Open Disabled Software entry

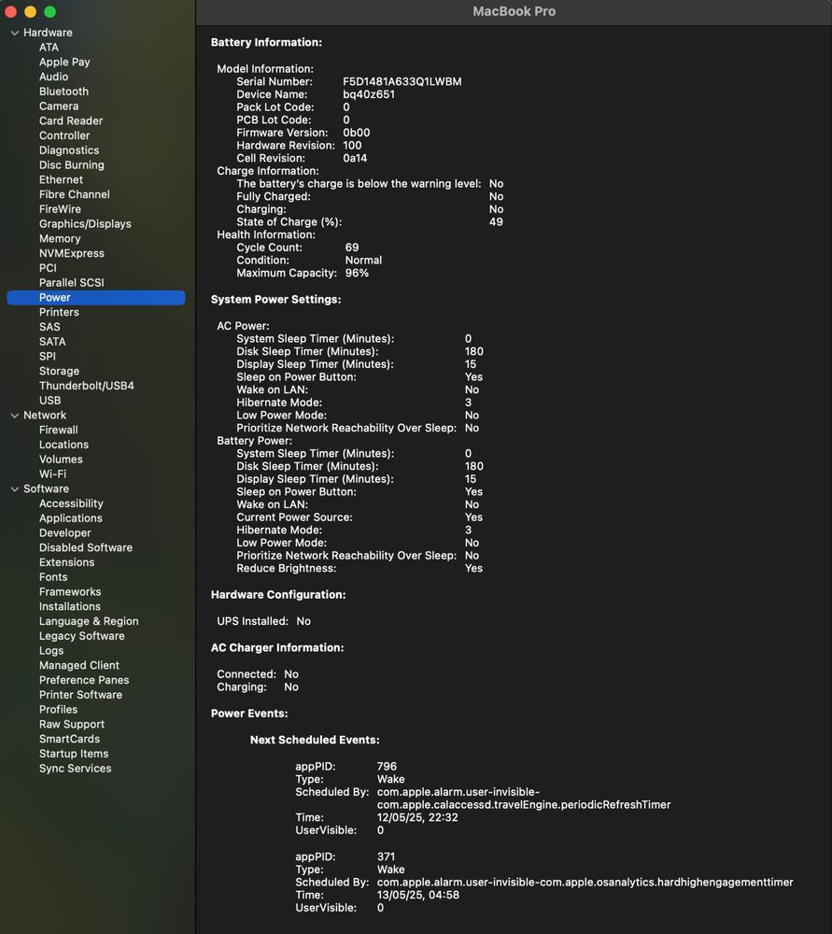click(x=86, y=547)
